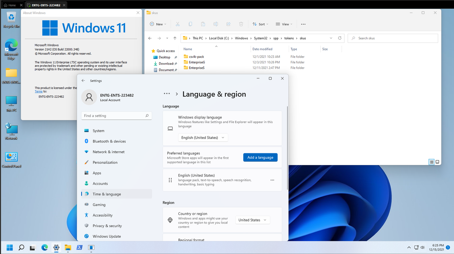The height and width of the screenshot is (254, 454).
Task: Click the Delete trash icon in File Explorer
Action: pyautogui.click(x=241, y=24)
